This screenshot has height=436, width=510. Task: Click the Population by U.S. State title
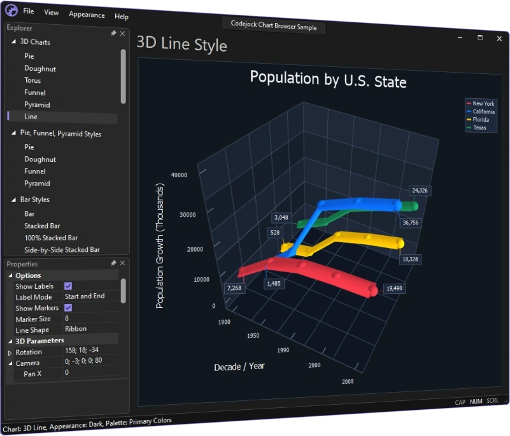coord(328,79)
